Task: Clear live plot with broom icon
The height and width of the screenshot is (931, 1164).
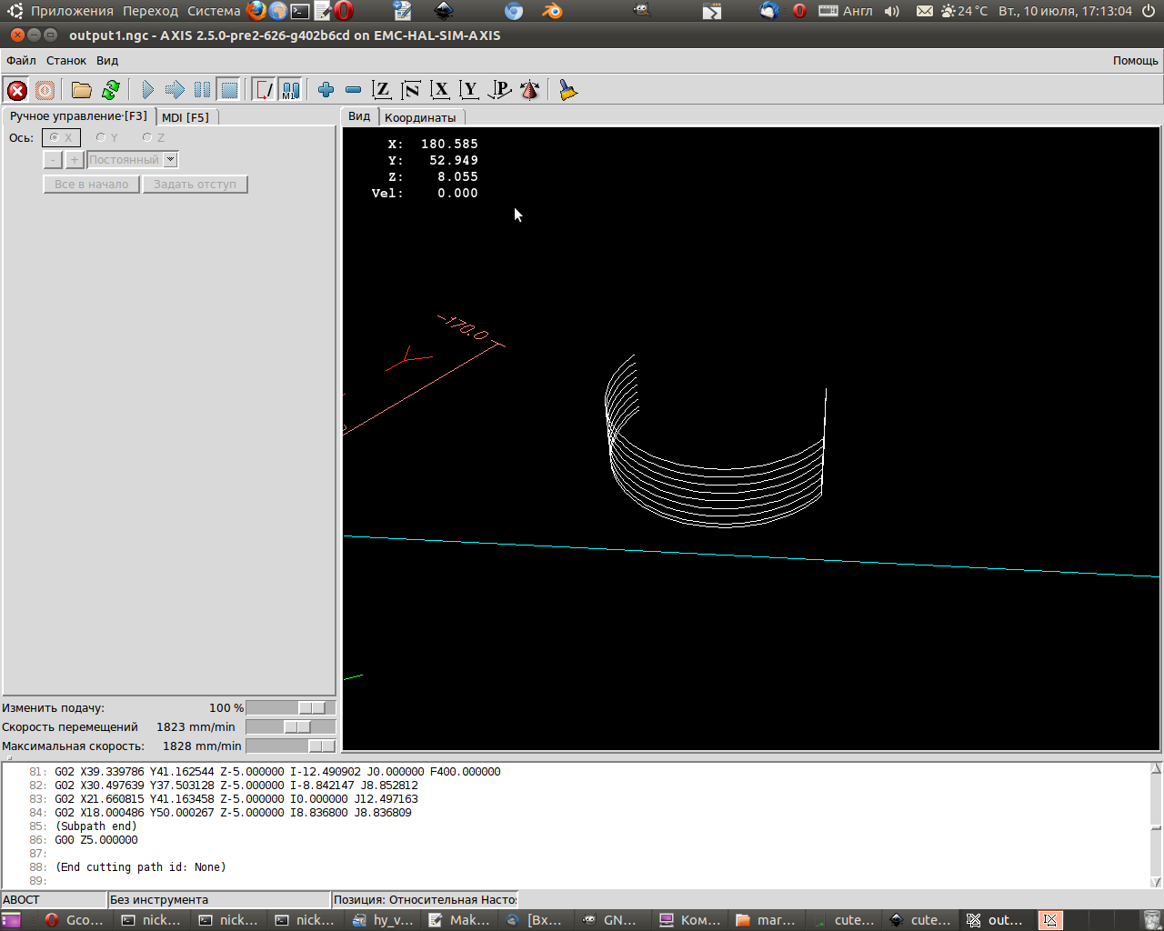Action: click(568, 90)
